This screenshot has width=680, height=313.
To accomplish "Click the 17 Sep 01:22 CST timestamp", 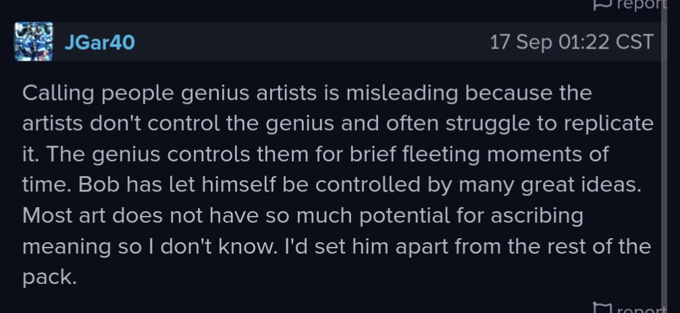I will 571,42.
